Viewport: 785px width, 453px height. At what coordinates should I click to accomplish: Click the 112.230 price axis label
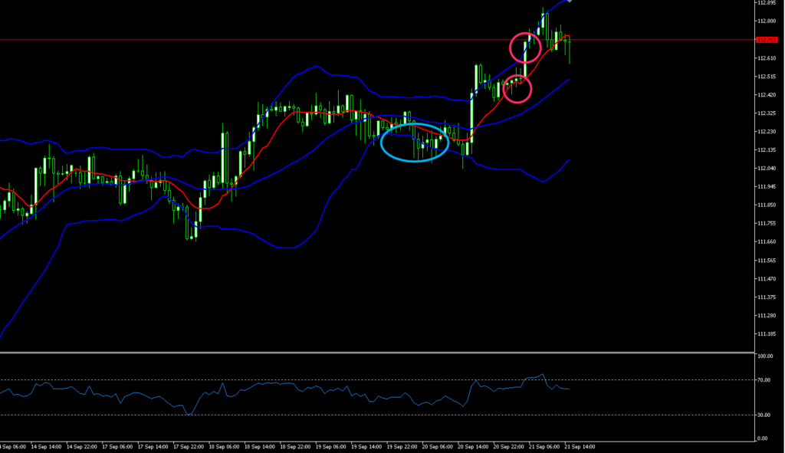(767, 132)
